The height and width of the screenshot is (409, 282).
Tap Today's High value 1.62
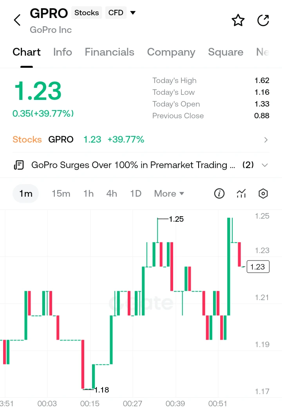click(262, 80)
